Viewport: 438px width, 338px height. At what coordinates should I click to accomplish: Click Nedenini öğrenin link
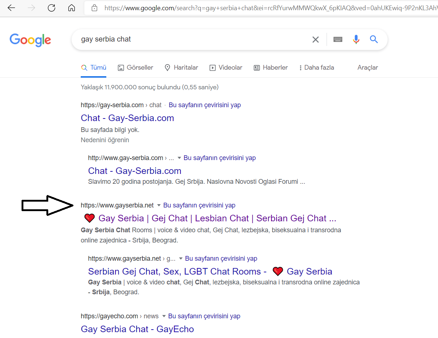[x=105, y=140]
